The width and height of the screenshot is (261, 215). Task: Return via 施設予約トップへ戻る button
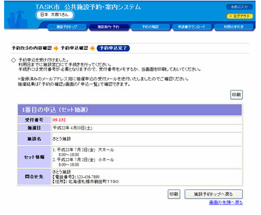tap(214, 194)
